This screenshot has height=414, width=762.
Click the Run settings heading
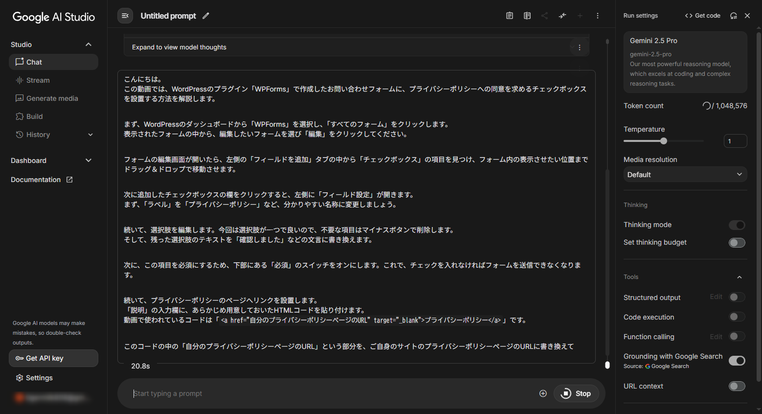pyautogui.click(x=641, y=16)
